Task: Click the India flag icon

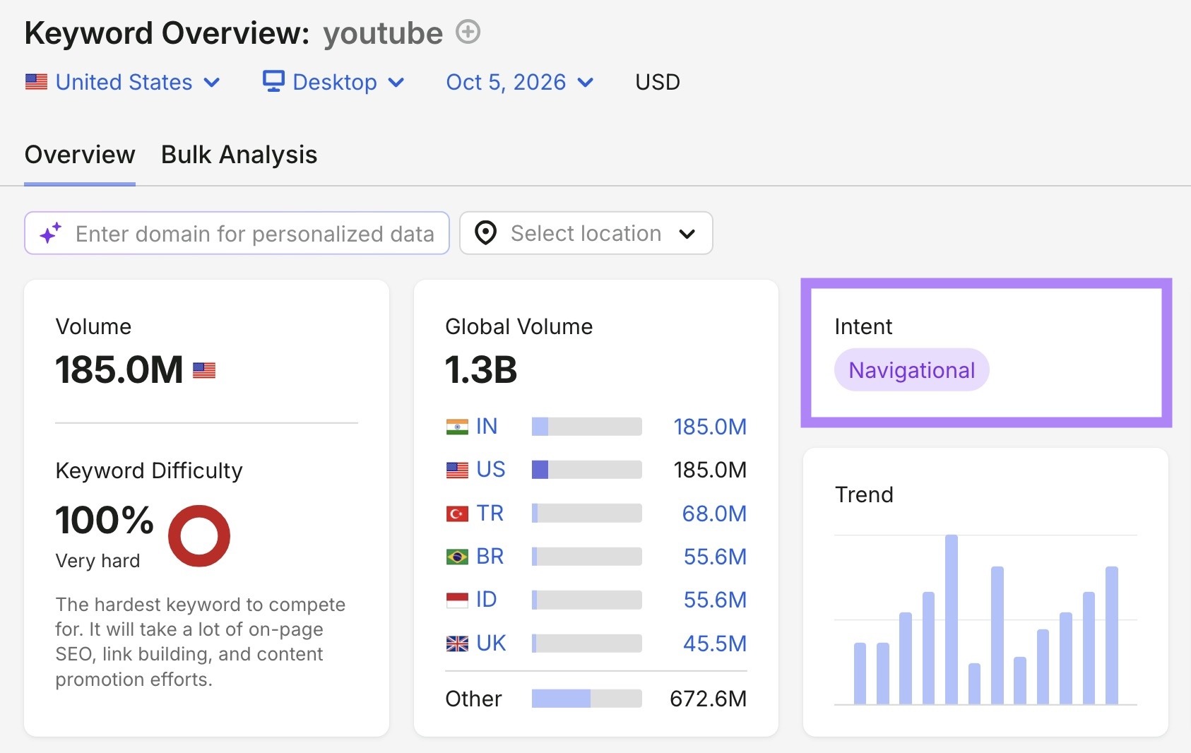Action: point(457,427)
